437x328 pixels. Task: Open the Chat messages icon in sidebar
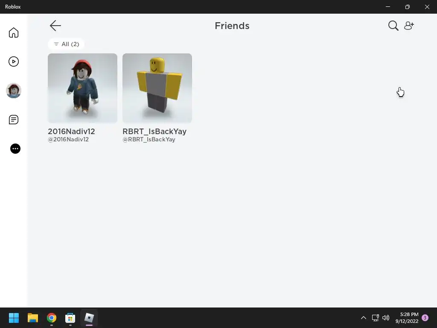point(13,120)
